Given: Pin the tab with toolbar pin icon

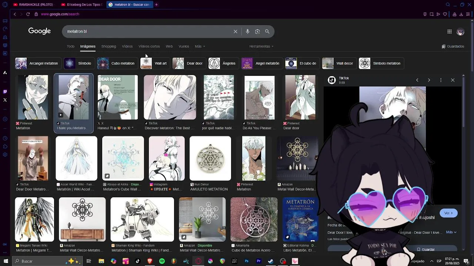Looking at the screenshot, I should [425, 14].
